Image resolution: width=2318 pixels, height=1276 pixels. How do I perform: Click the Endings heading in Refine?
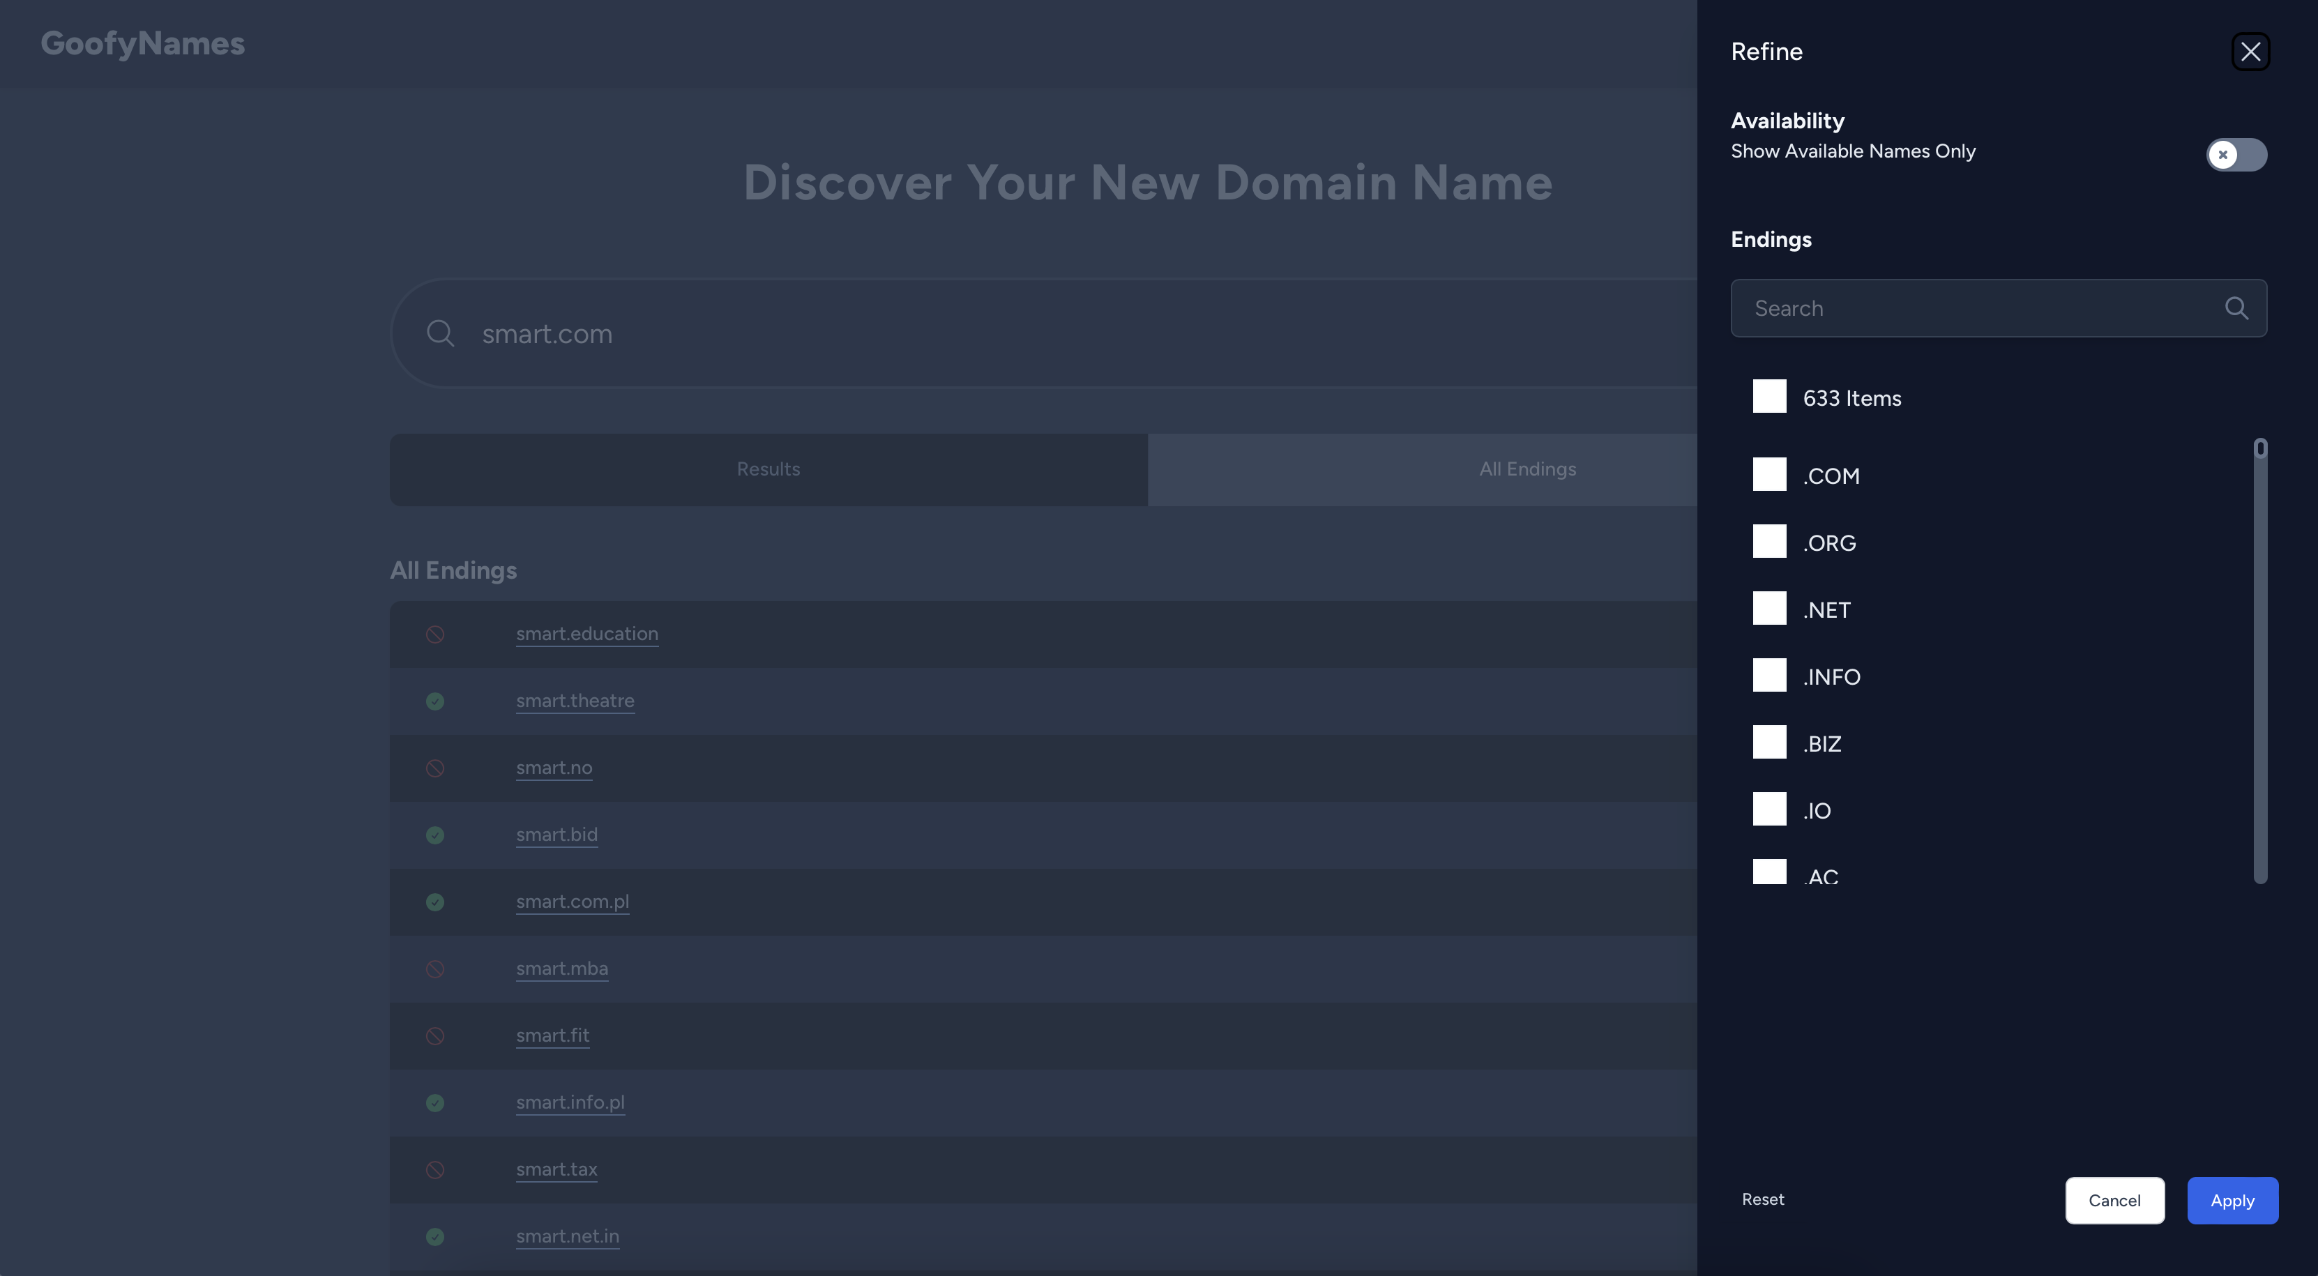[x=1771, y=239]
